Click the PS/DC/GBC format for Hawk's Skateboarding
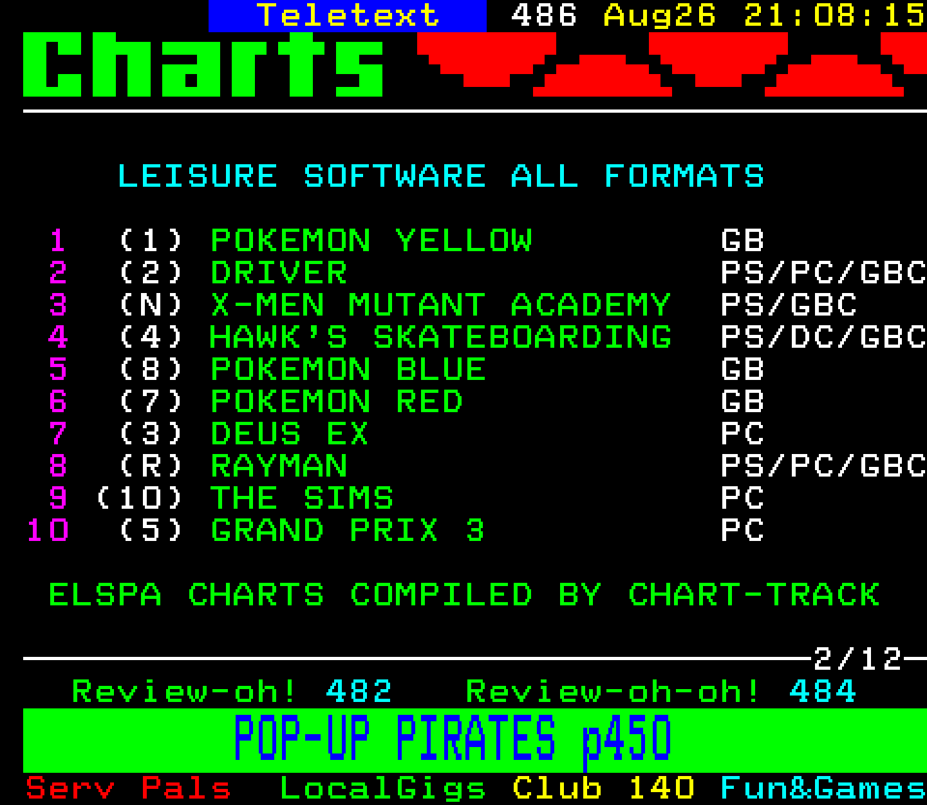 point(823,337)
